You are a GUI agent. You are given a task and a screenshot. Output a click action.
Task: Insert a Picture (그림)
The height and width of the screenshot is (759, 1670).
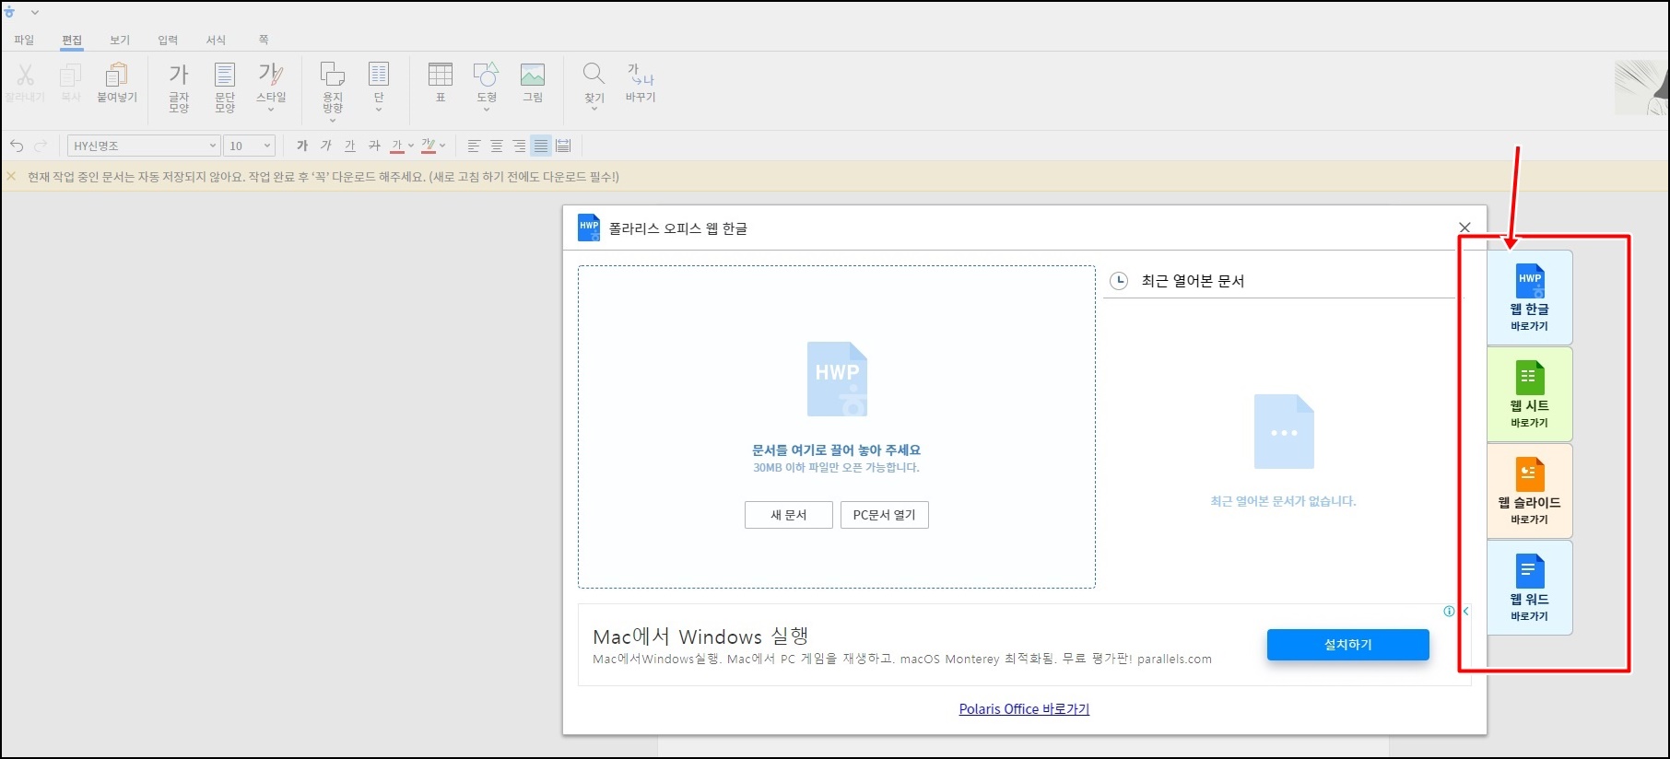click(533, 83)
